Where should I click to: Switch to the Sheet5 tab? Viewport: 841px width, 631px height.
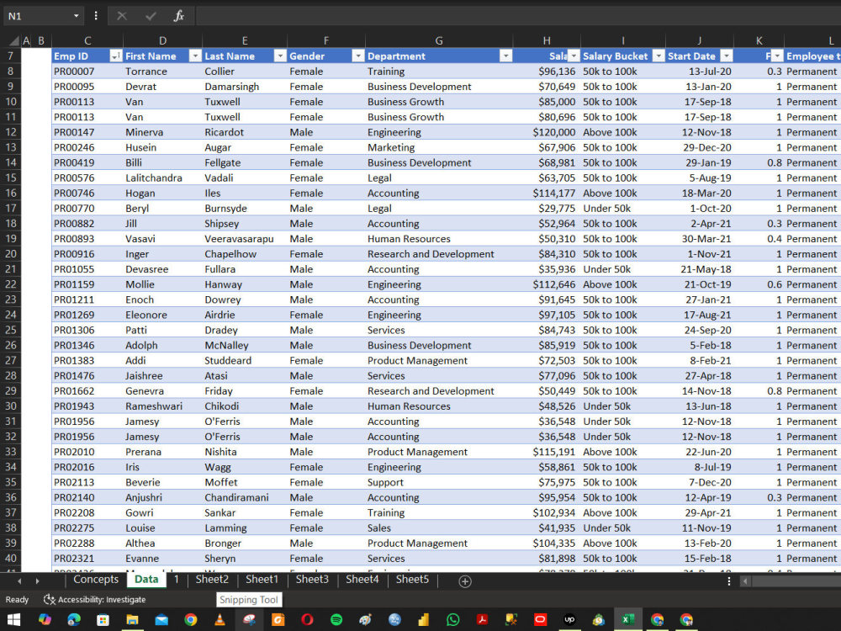point(412,580)
